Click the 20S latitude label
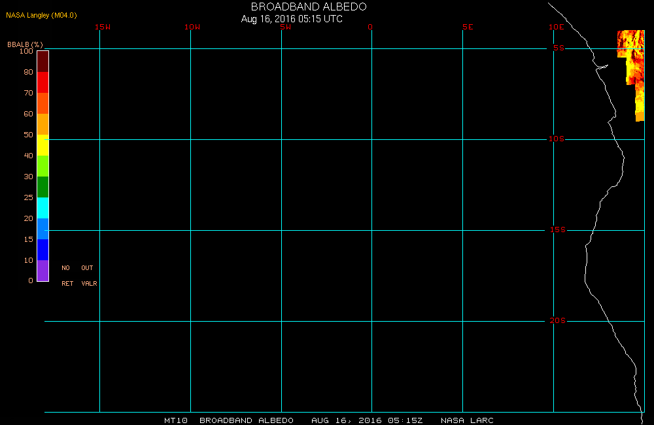The image size is (654, 425). pyautogui.click(x=558, y=321)
